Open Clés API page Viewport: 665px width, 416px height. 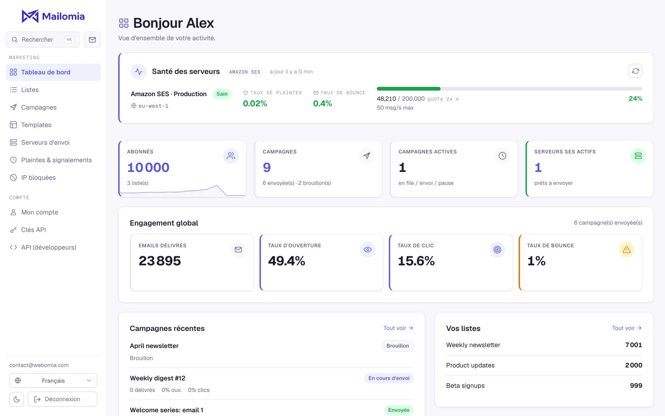53,230
